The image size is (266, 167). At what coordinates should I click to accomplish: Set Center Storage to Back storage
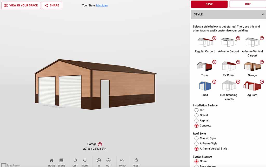click(196, 166)
